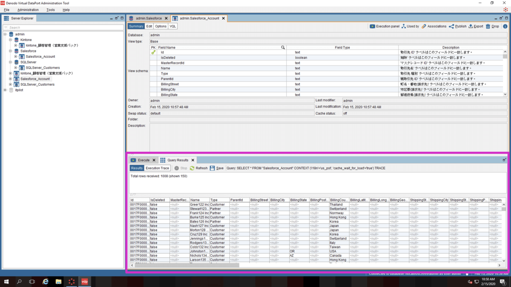The height and width of the screenshot is (287, 511).
Task: Open the Administration menu
Action: [x=28, y=10]
